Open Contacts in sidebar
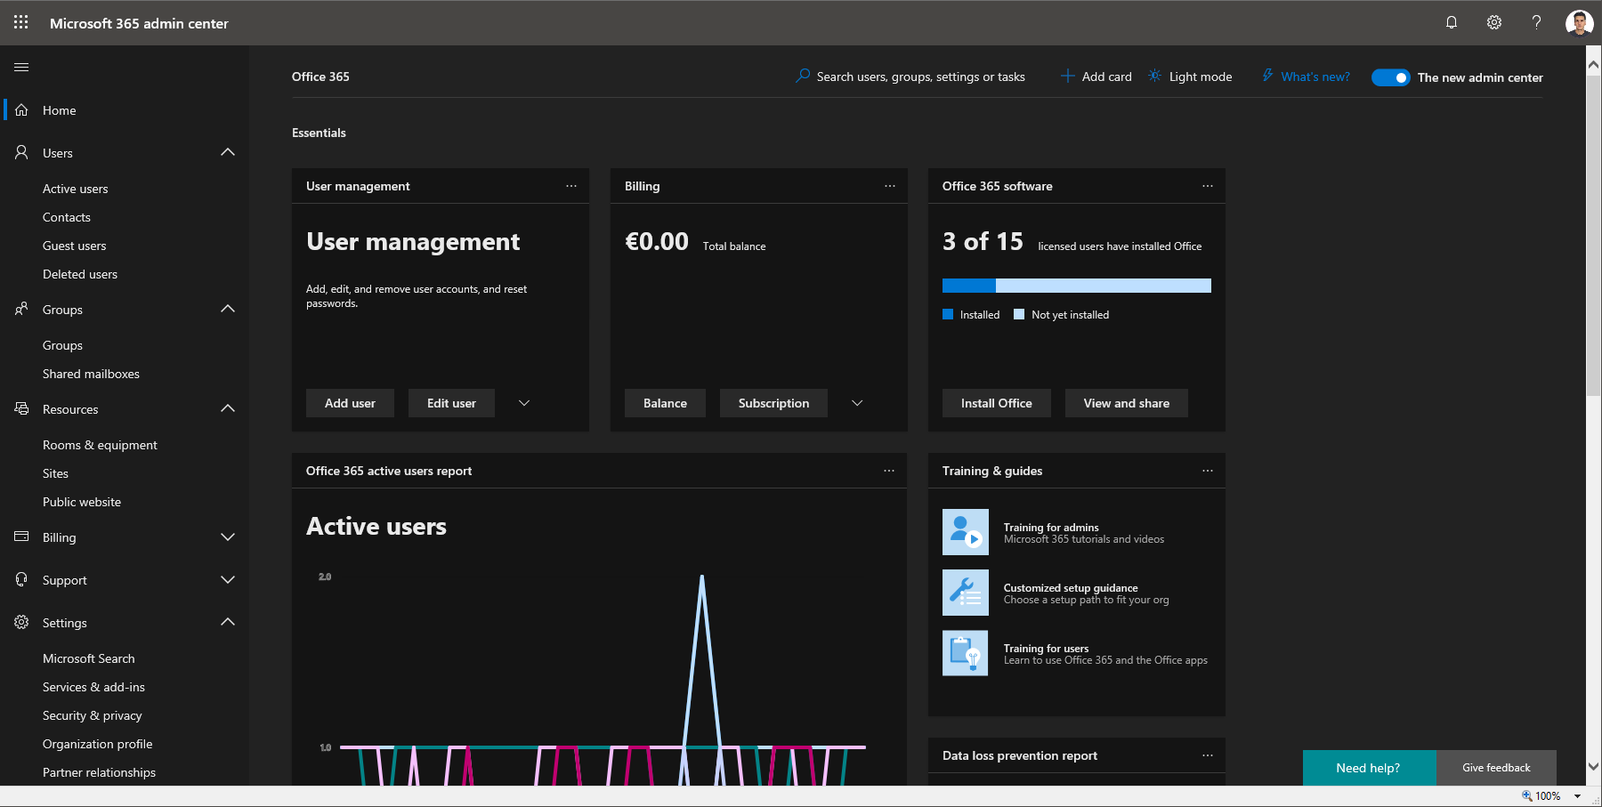This screenshot has width=1602, height=807. pyautogui.click(x=67, y=217)
